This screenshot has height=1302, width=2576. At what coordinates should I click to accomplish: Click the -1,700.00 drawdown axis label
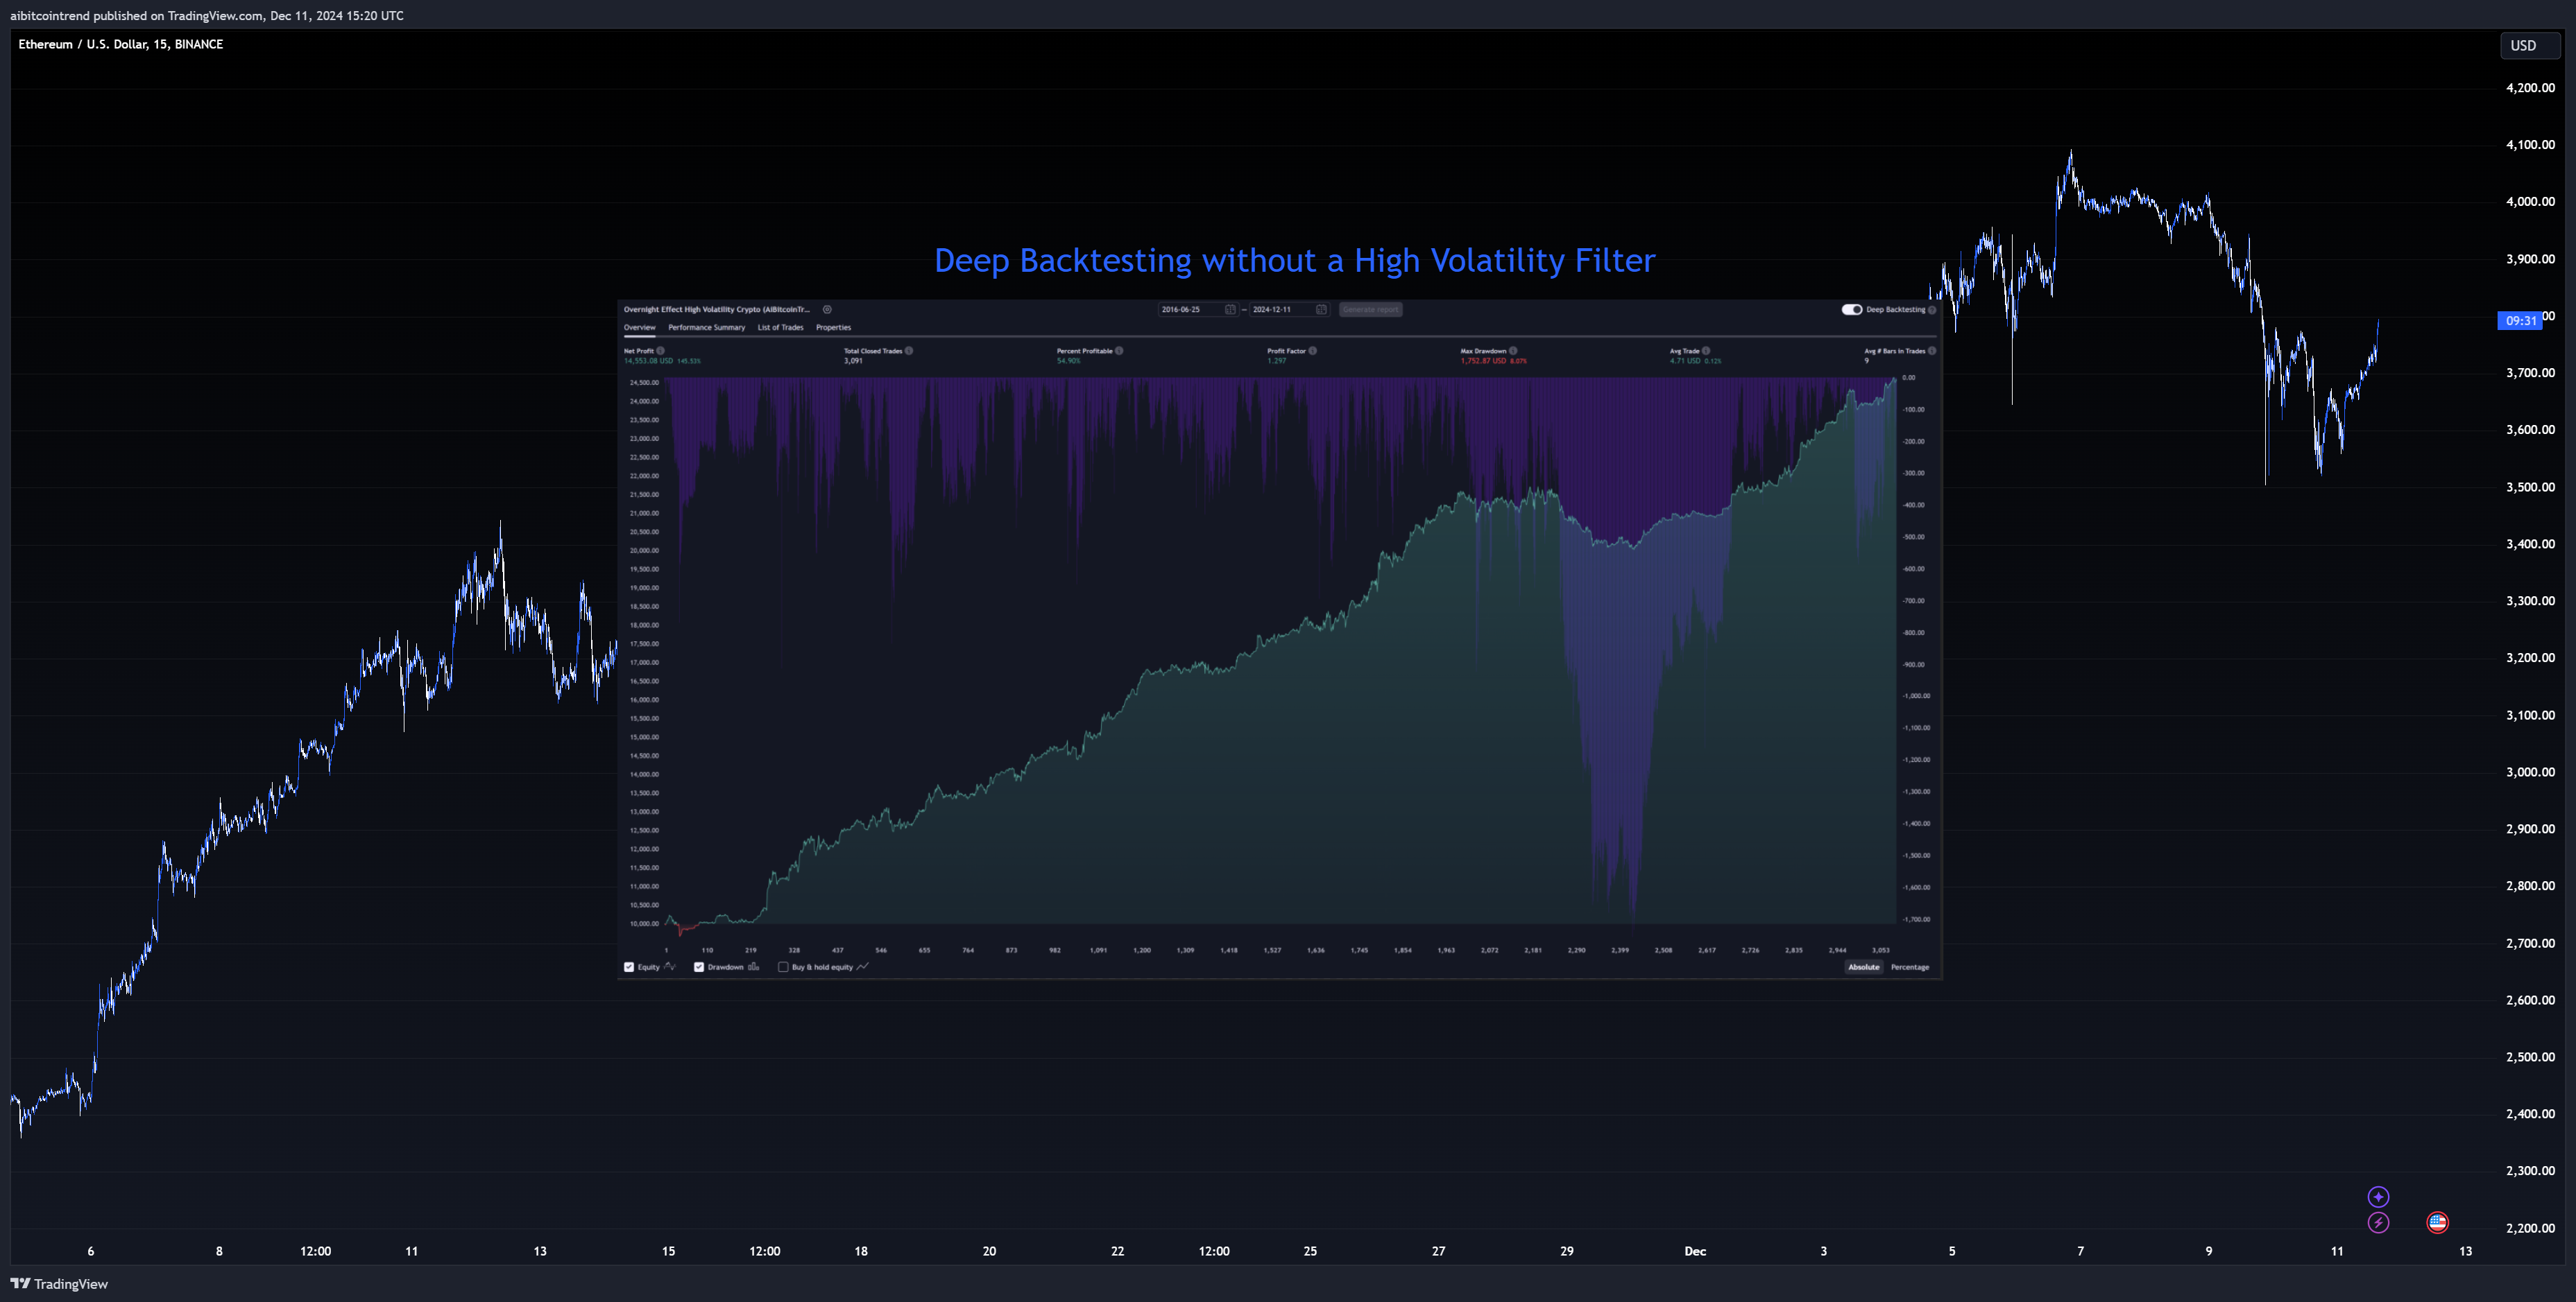click(1916, 919)
